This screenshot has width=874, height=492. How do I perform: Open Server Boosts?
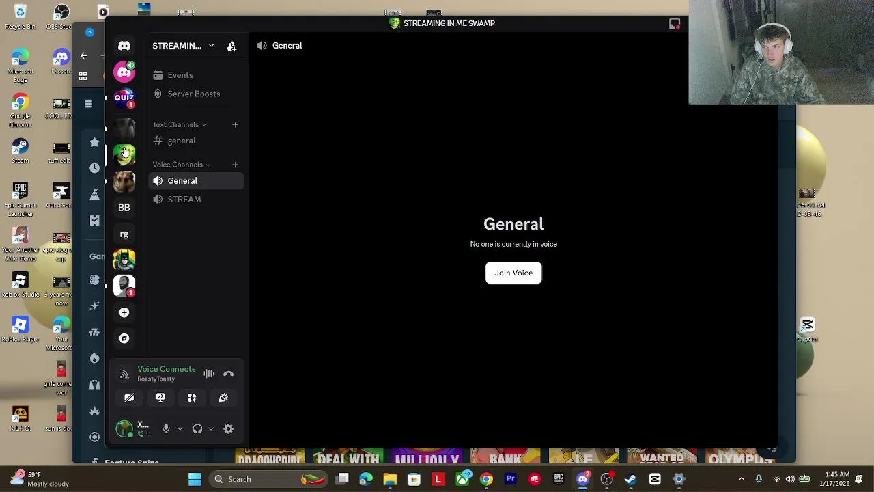(x=196, y=94)
